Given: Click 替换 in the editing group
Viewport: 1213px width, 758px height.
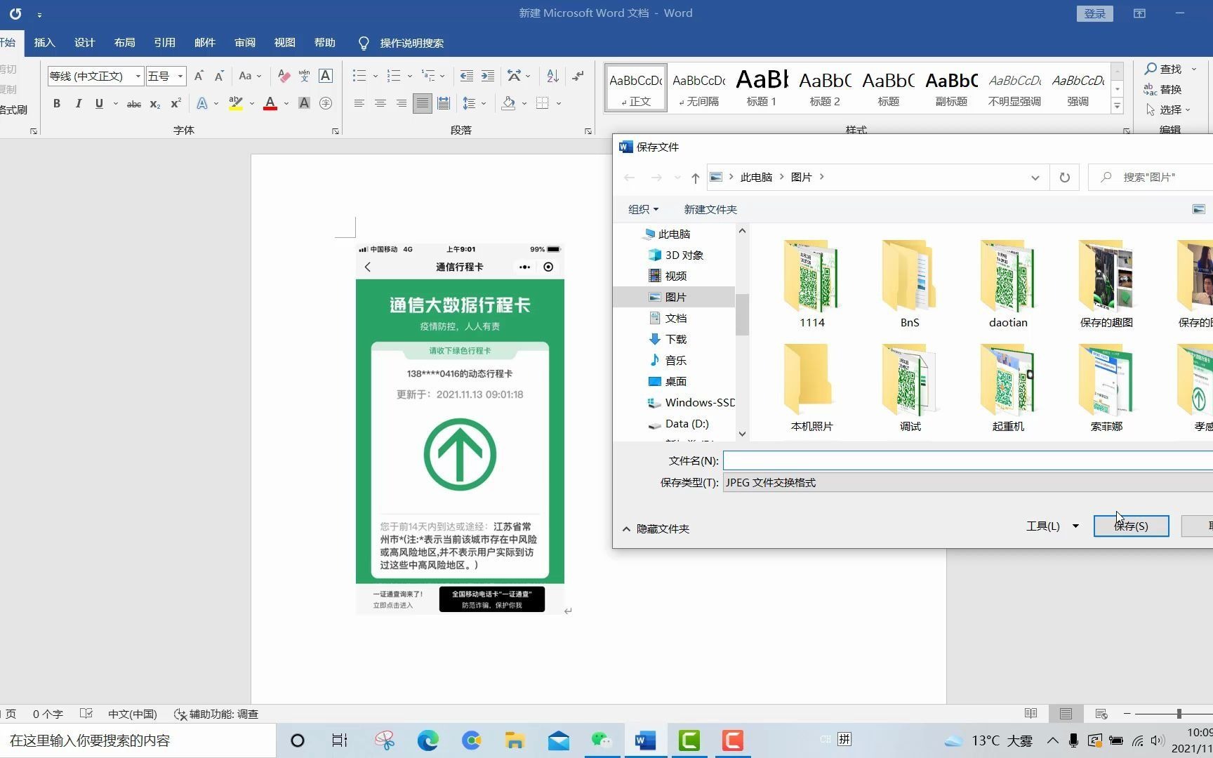Looking at the screenshot, I should (x=1163, y=89).
